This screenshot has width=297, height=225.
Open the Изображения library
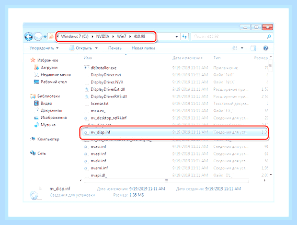54,118
